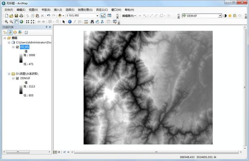The height and width of the screenshot is (161, 249).
Task: Open the 文件(F) menu
Action: click(x=9, y=9)
